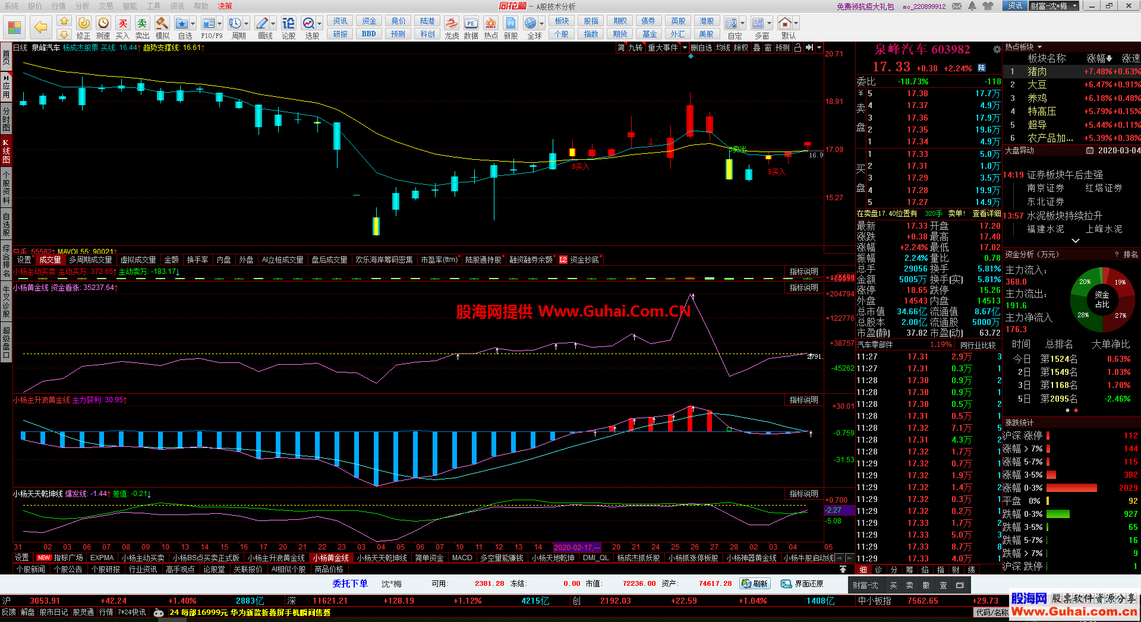Screen dimensions: 1141x622
Task: Expand the 大盘异动 news list chevron
Action: point(1075,241)
